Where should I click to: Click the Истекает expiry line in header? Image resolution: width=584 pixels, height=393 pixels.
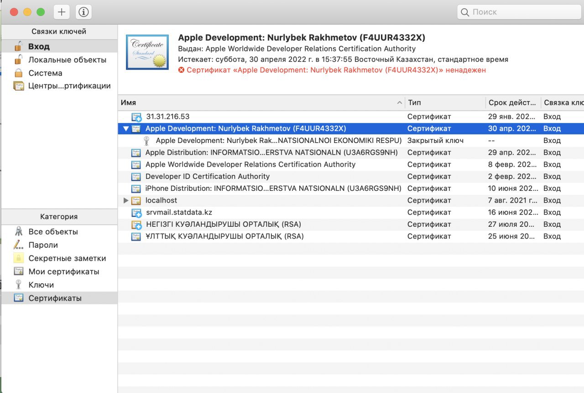(343, 60)
